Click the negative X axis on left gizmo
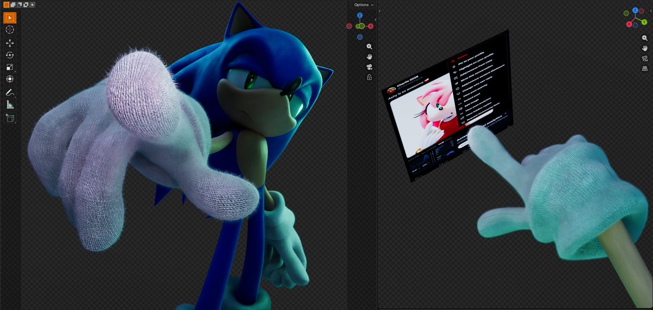The width and height of the screenshot is (653, 310). (x=349, y=26)
